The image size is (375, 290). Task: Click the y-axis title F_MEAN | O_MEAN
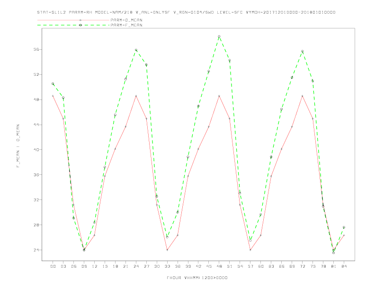click(18, 146)
